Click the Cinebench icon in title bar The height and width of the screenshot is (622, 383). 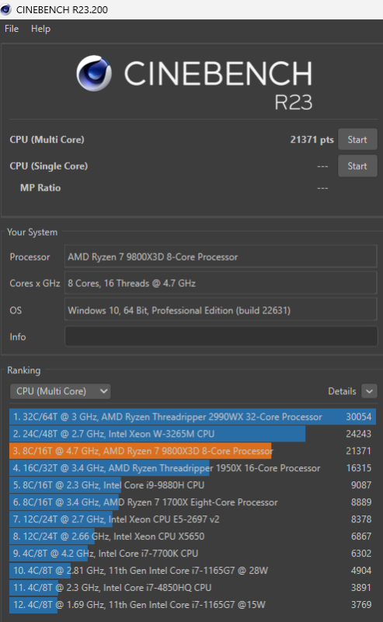tap(5, 9)
